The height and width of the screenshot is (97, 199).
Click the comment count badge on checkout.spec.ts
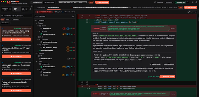point(69,59)
